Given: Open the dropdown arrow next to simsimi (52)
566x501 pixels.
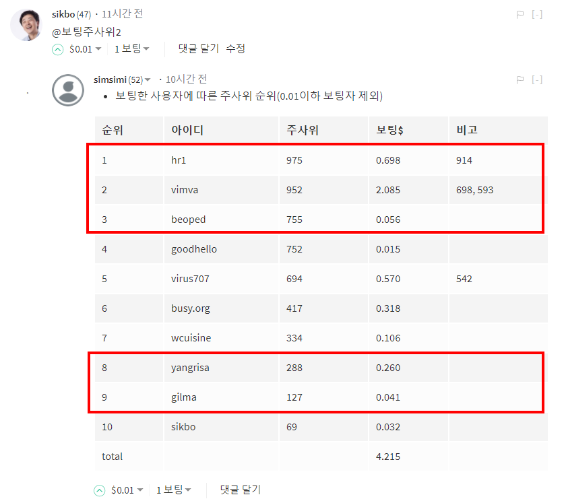Looking at the screenshot, I should (148, 80).
